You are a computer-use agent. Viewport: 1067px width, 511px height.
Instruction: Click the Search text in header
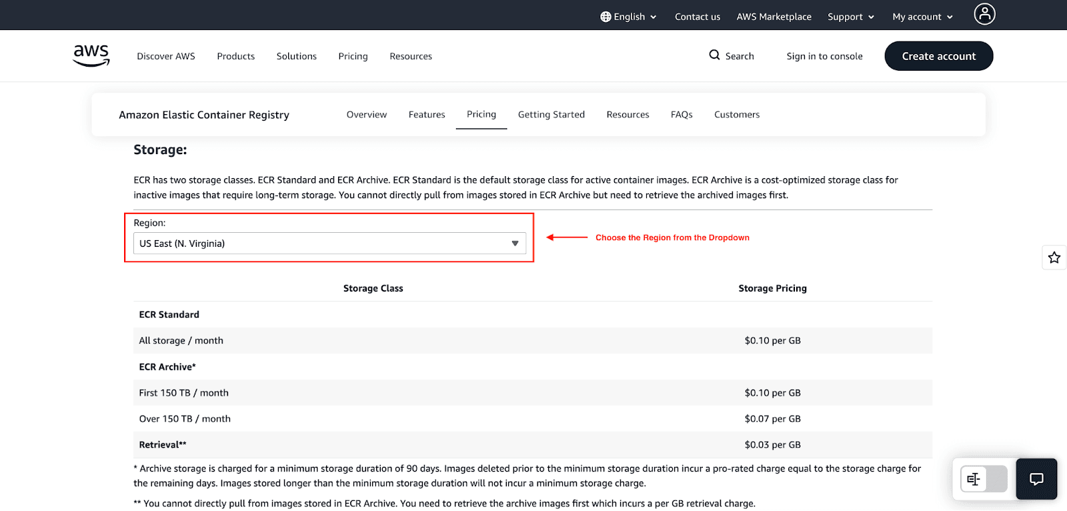pyautogui.click(x=740, y=56)
